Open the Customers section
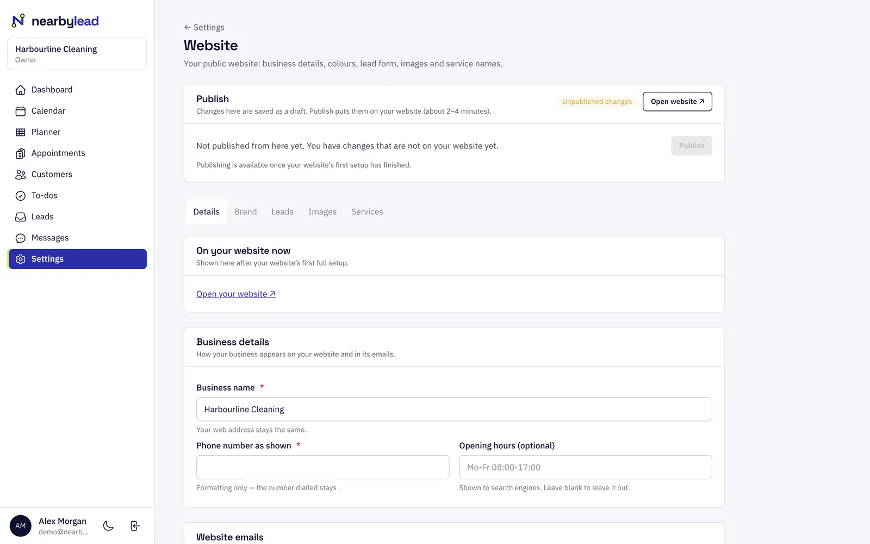 tap(78, 175)
